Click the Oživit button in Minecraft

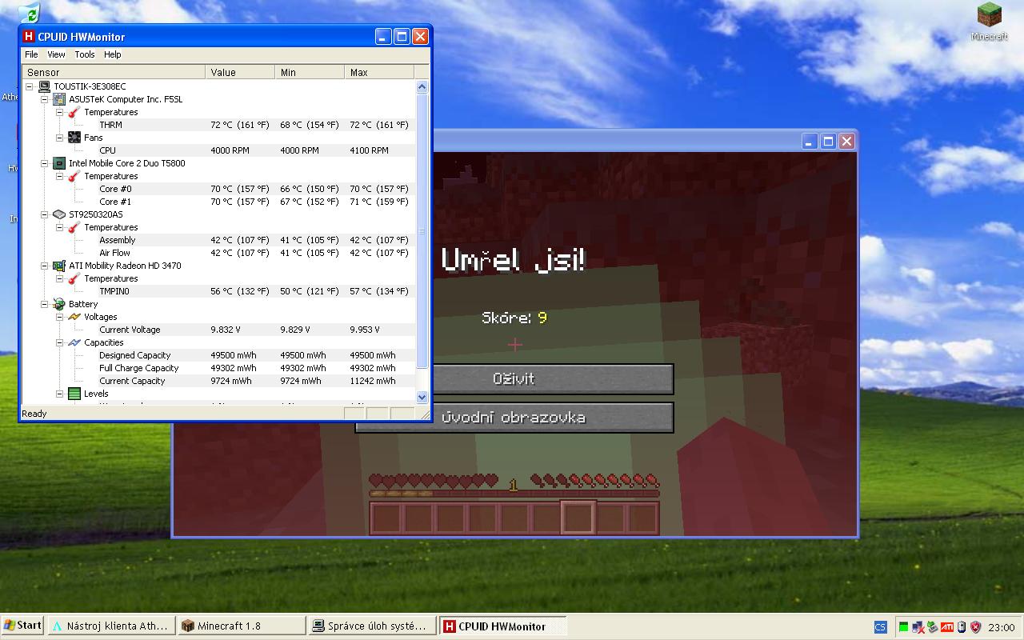[553, 378]
